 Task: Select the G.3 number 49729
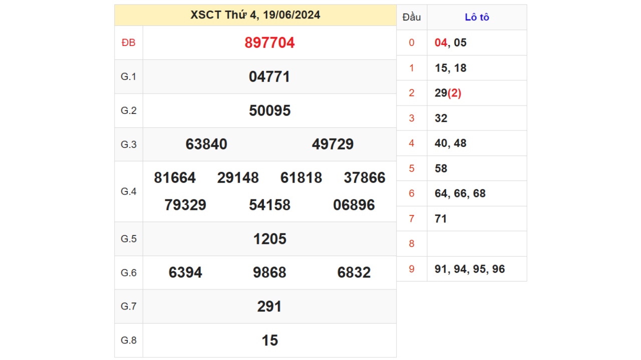click(333, 144)
